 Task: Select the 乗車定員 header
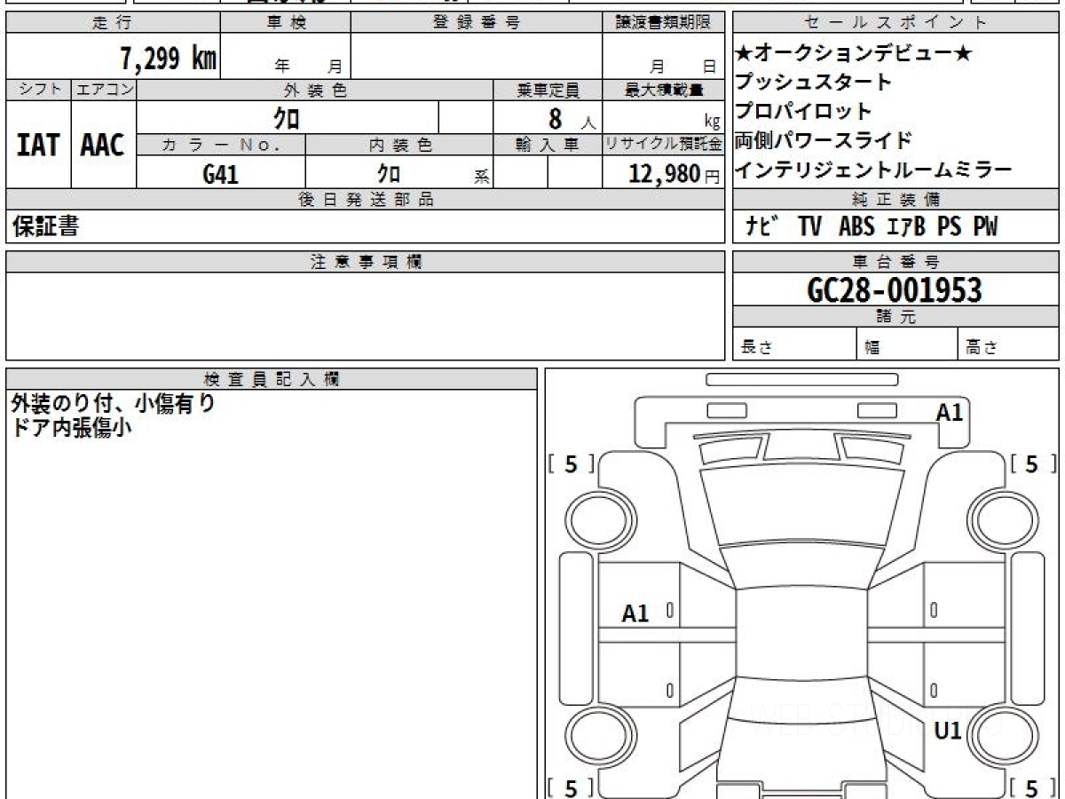[548, 90]
